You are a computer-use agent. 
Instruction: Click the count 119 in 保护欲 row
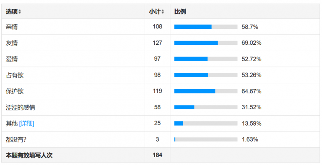(157, 91)
